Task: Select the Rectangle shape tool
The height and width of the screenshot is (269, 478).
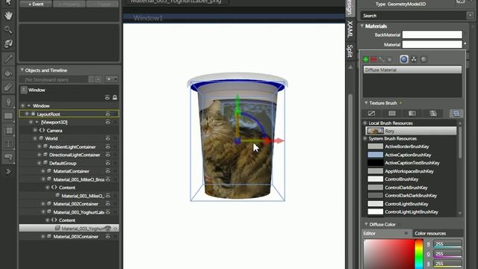Action: [x=8, y=116]
